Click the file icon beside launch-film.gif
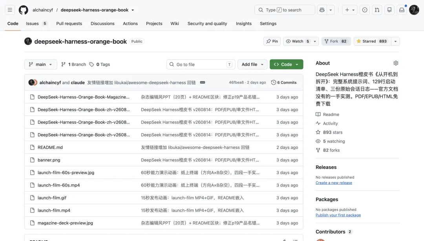424x241 pixels. pyautogui.click(x=32, y=198)
